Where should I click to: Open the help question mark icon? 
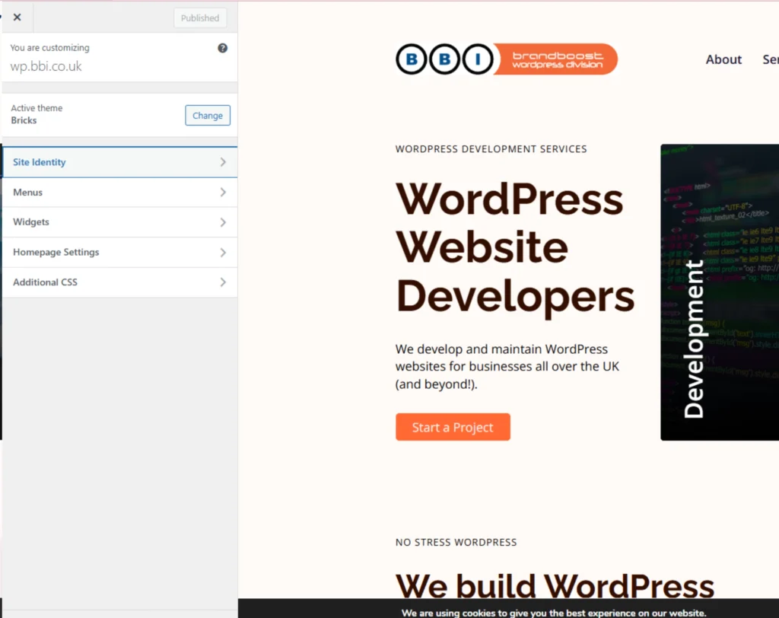tap(222, 48)
